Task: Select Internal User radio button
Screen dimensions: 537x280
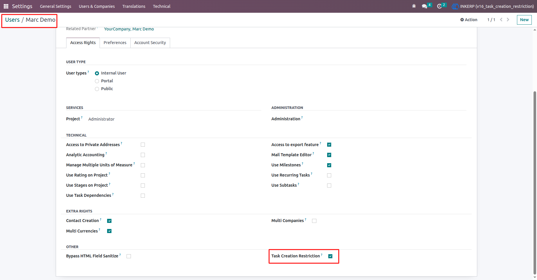Action: point(97,73)
